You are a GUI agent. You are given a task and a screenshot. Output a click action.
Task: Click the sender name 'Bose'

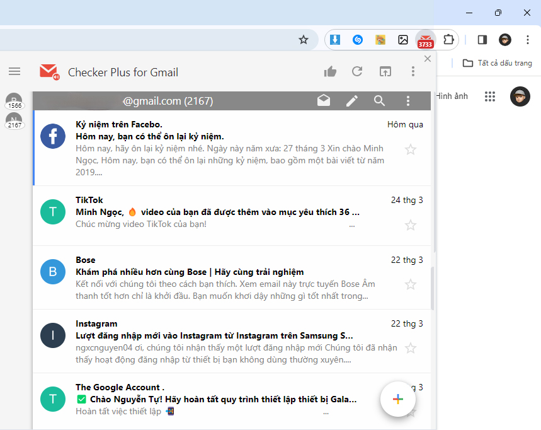click(x=86, y=260)
